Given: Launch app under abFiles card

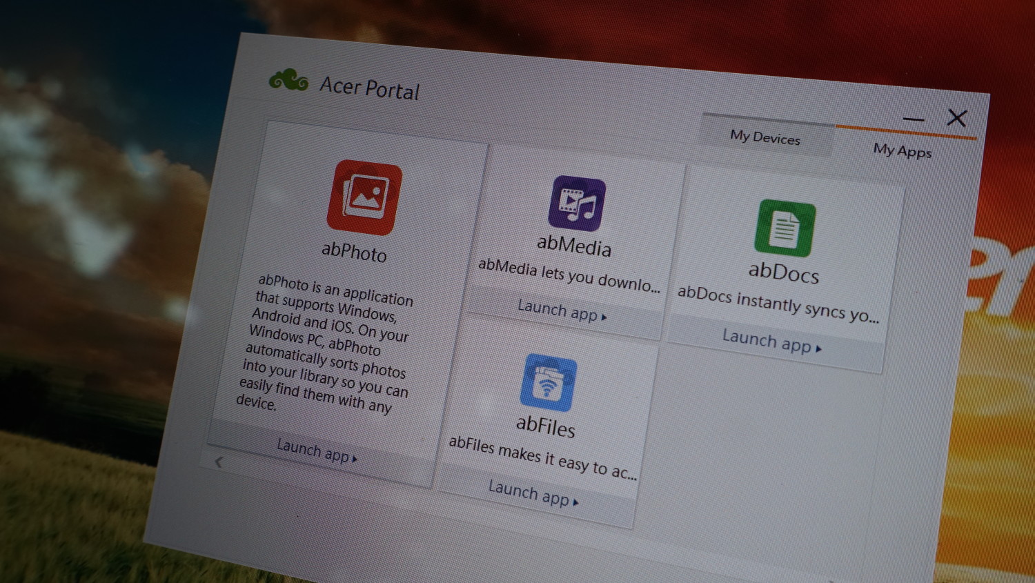Looking at the screenshot, I should pyautogui.click(x=533, y=493).
